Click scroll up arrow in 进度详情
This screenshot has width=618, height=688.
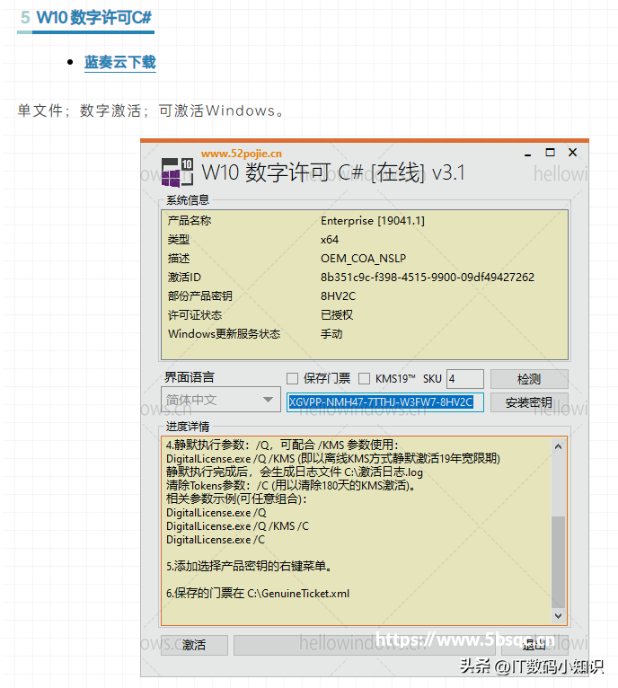point(558,446)
